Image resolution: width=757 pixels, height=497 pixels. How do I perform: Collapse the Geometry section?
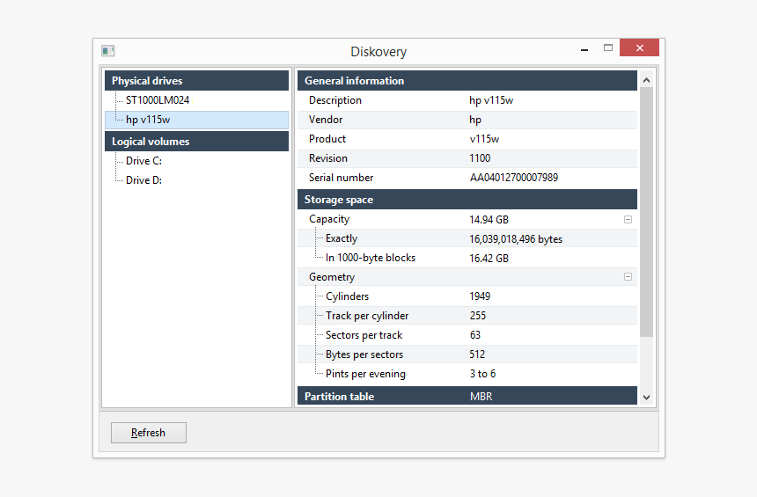click(x=628, y=277)
